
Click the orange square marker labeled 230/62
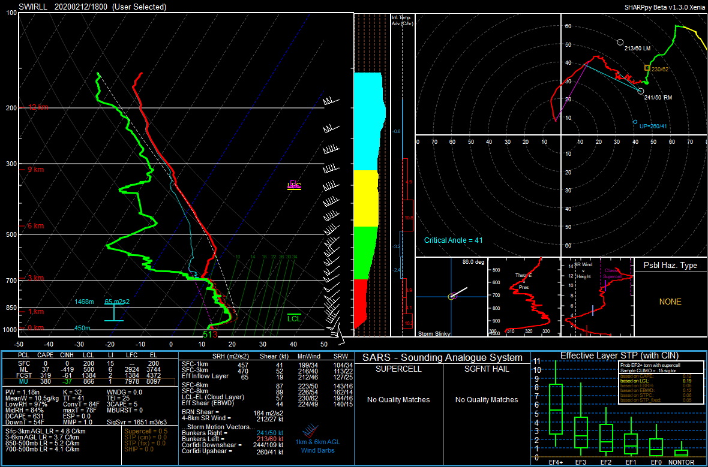click(647, 68)
